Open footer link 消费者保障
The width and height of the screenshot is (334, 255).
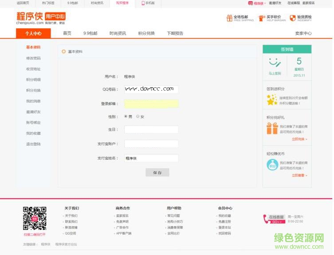pyautogui.click(x=175, y=228)
